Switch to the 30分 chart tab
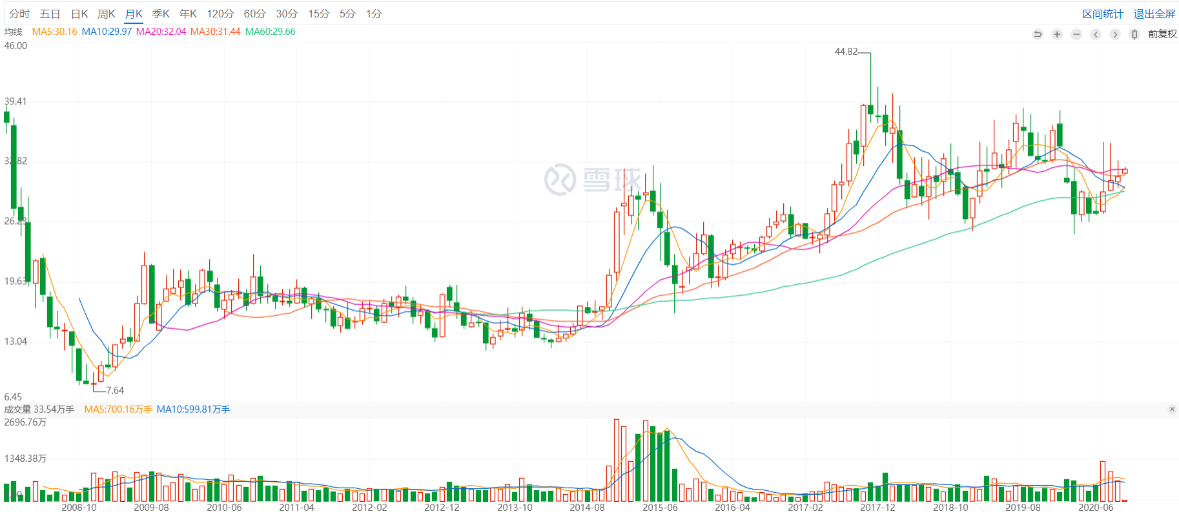 pos(287,14)
